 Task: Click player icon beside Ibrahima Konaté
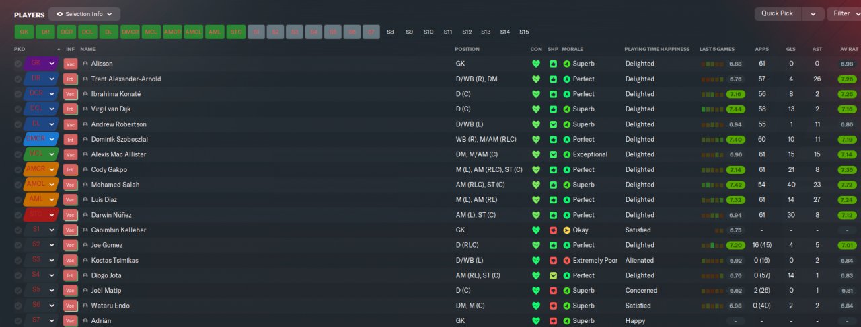85,94
